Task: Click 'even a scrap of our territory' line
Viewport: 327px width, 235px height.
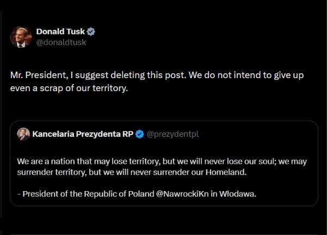Action: tap(69, 88)
